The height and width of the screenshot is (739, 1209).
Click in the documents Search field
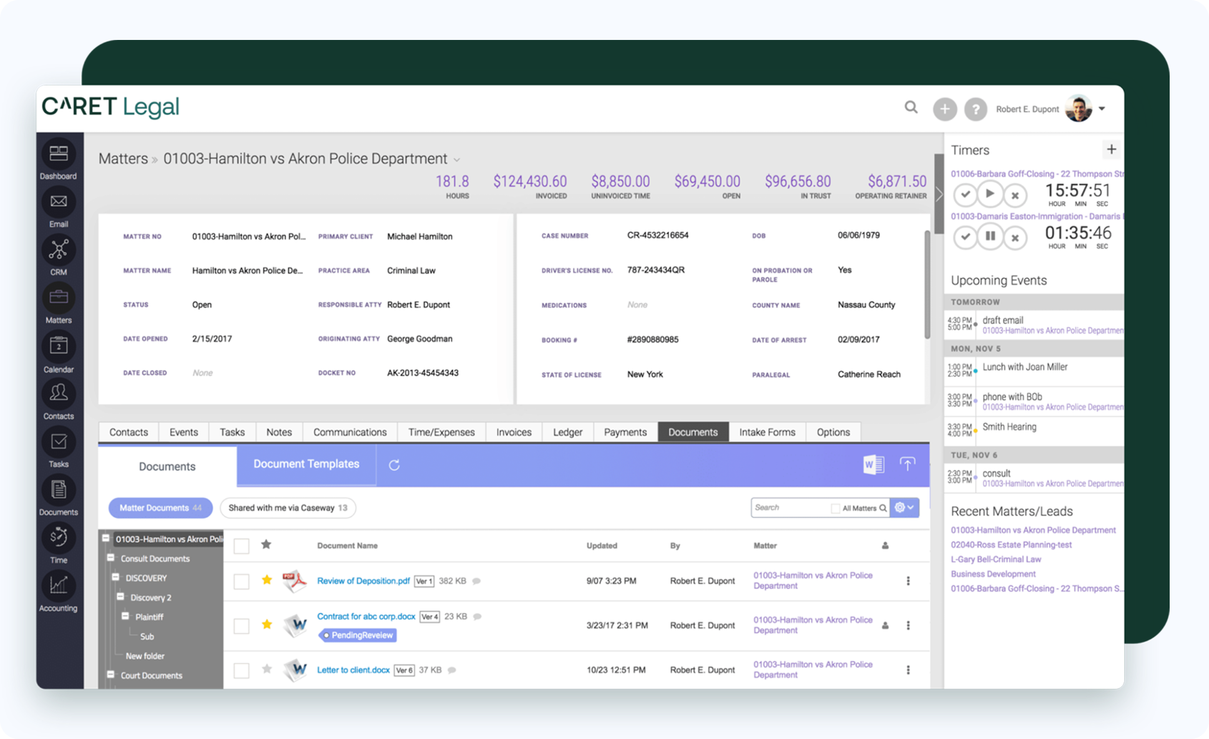(790, 507)
